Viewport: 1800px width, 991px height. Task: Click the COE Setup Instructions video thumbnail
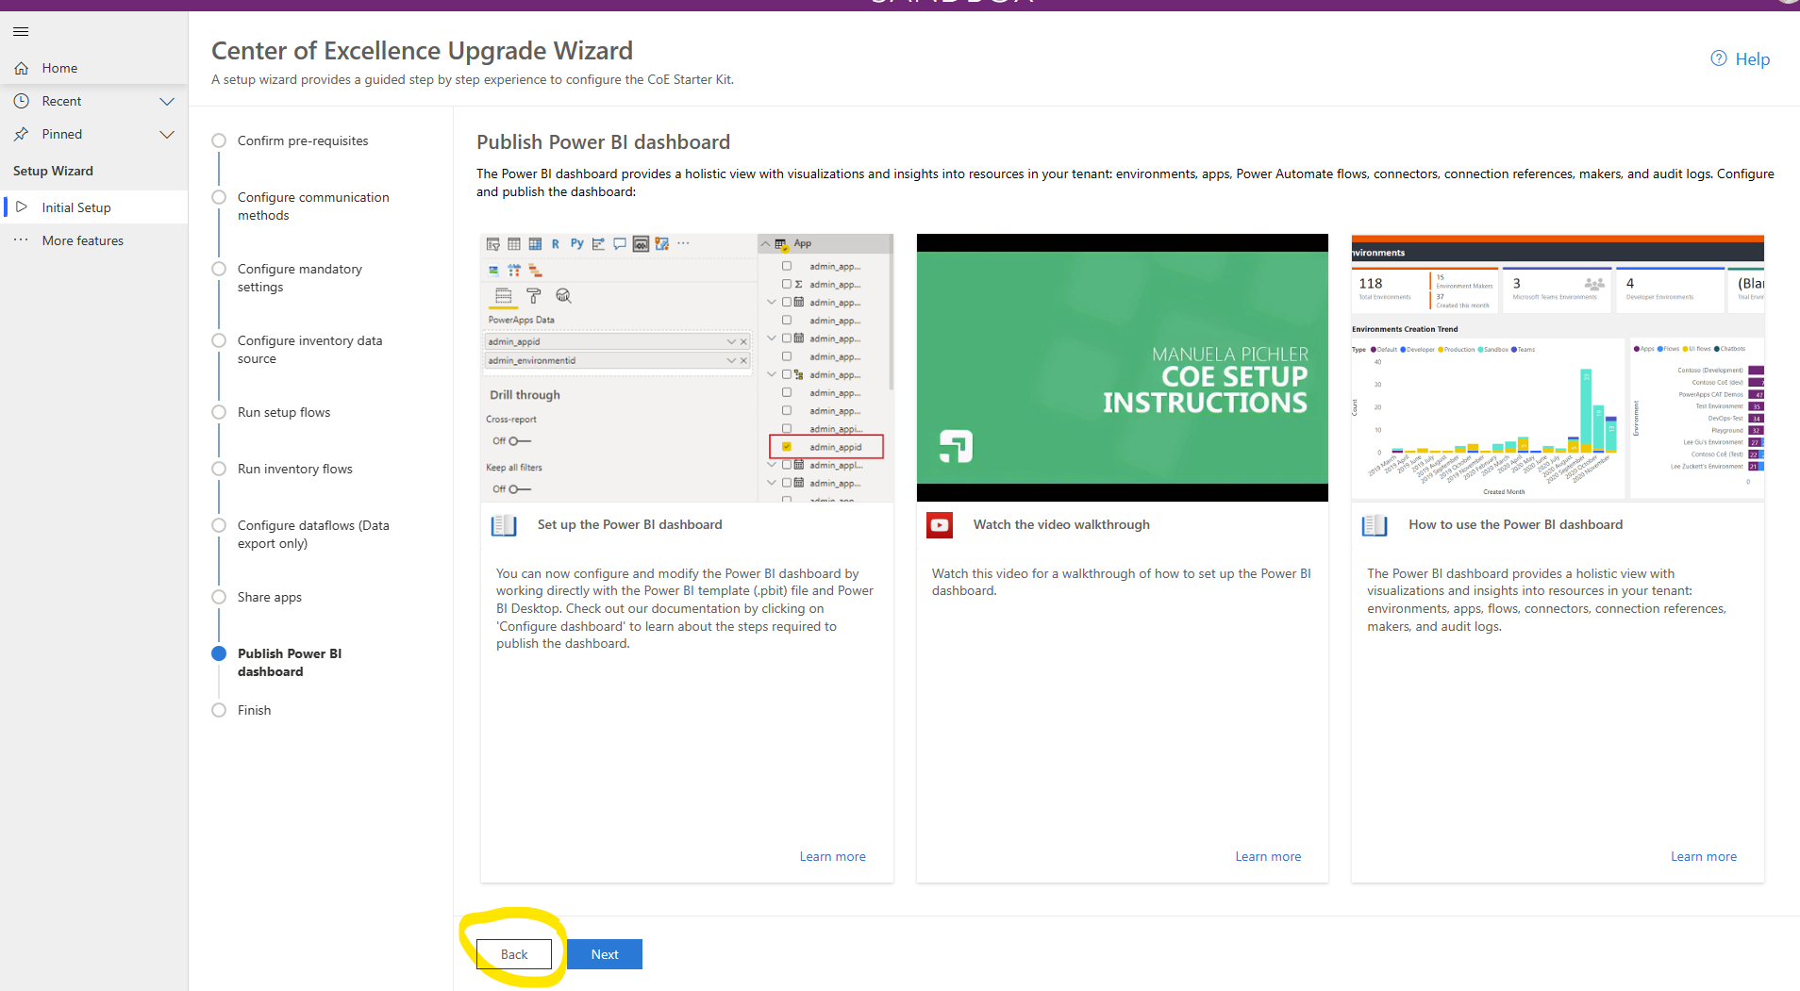point(1122,368)
